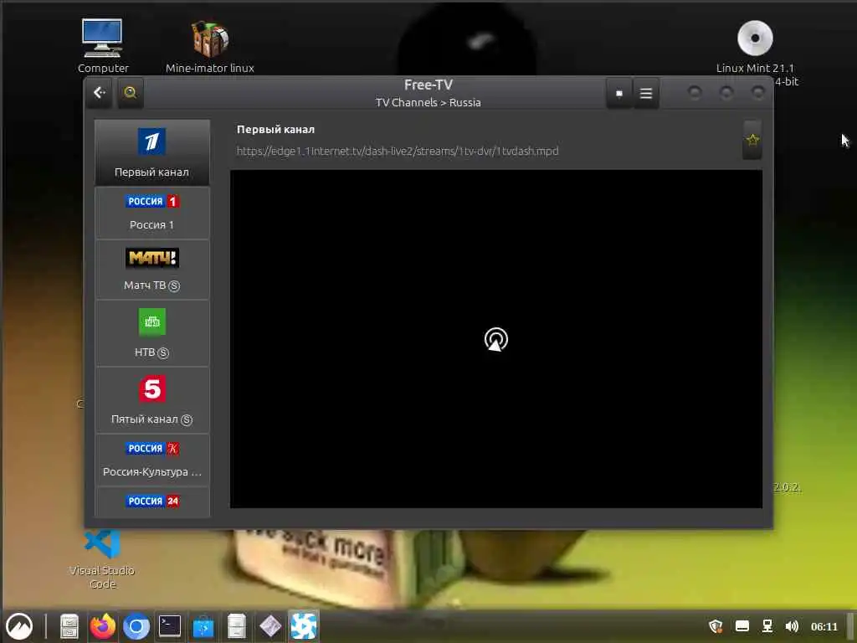The image size is (857, 643).
Task: Go back using the Free-TV back arrow
Action: pos(99,93)
